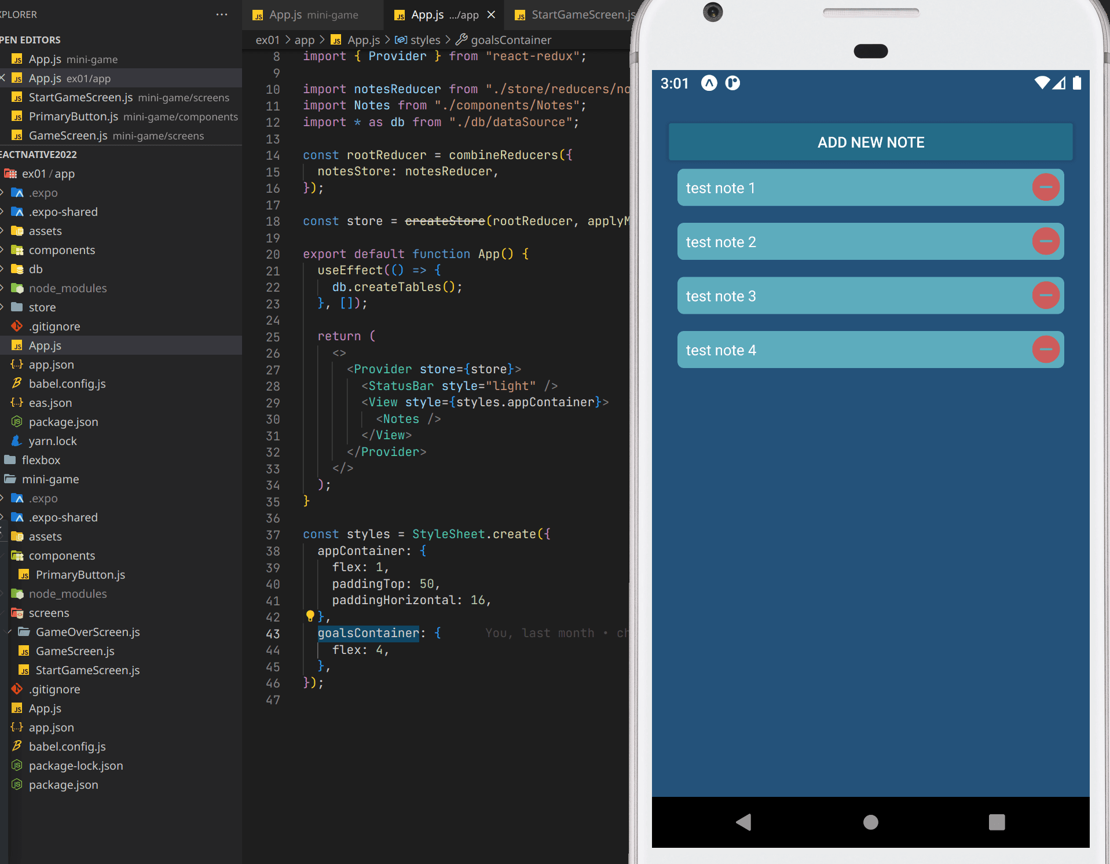Screen dimensions: 1110x864
Task: Open the .gitignore file in mini-game
Action: coord(121,689)
